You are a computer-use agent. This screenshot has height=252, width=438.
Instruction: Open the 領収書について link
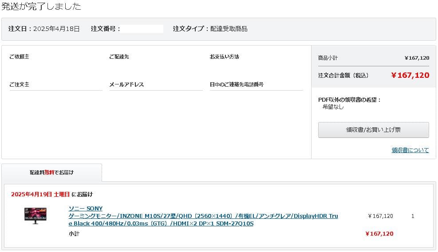[x=410, y=150]
